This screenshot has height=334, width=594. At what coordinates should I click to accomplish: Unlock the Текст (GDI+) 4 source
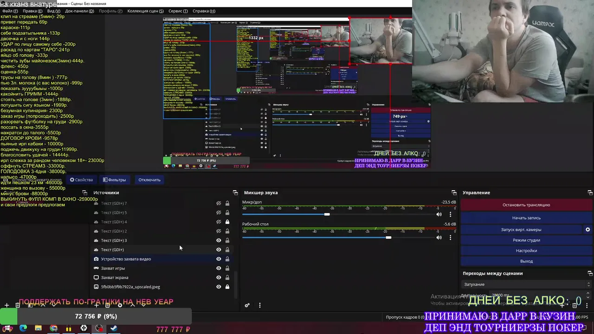(x=227, y=222)
